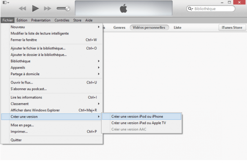
Task: Open the Contrôles menu
Action: pyautogui.click(x=62, y=20)
